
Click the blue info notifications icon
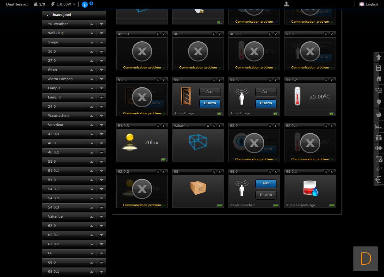pos(85,4)
